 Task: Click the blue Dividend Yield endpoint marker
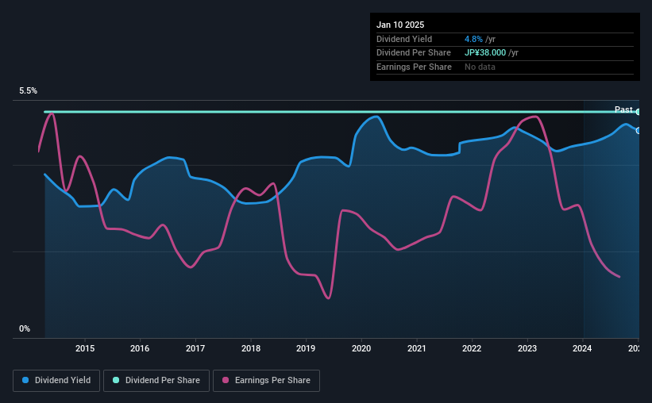click(x=638, y=131)
